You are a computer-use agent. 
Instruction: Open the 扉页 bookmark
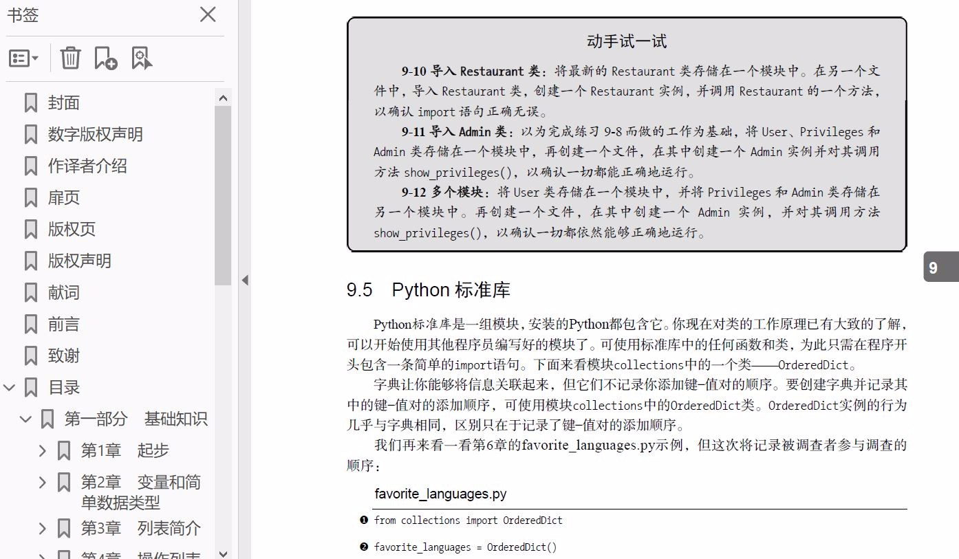coord(64,198)
